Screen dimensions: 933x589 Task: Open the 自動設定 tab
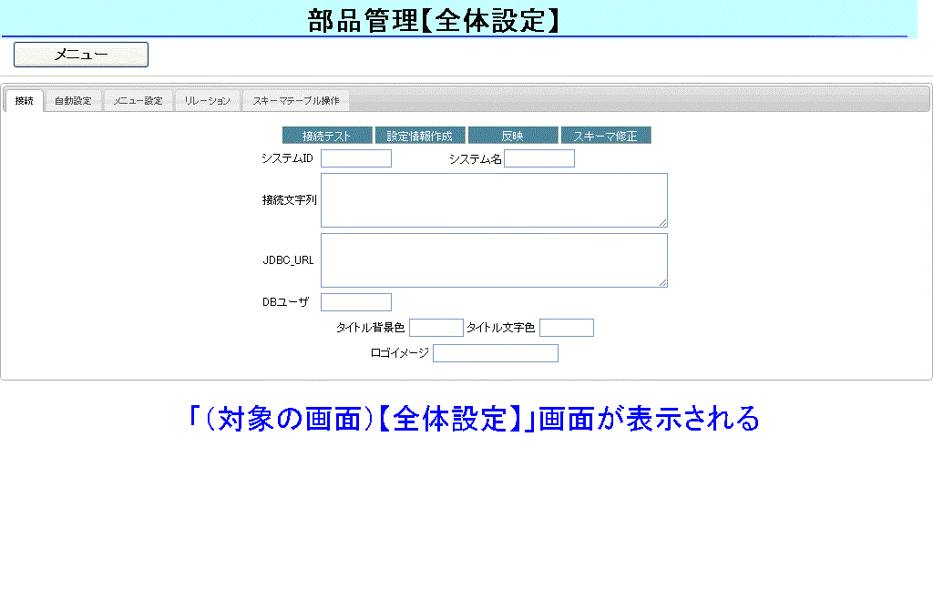[73, 101]
